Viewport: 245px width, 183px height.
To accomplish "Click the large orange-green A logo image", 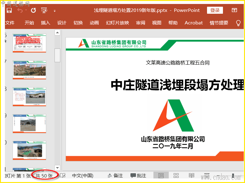I will (173, 116).
